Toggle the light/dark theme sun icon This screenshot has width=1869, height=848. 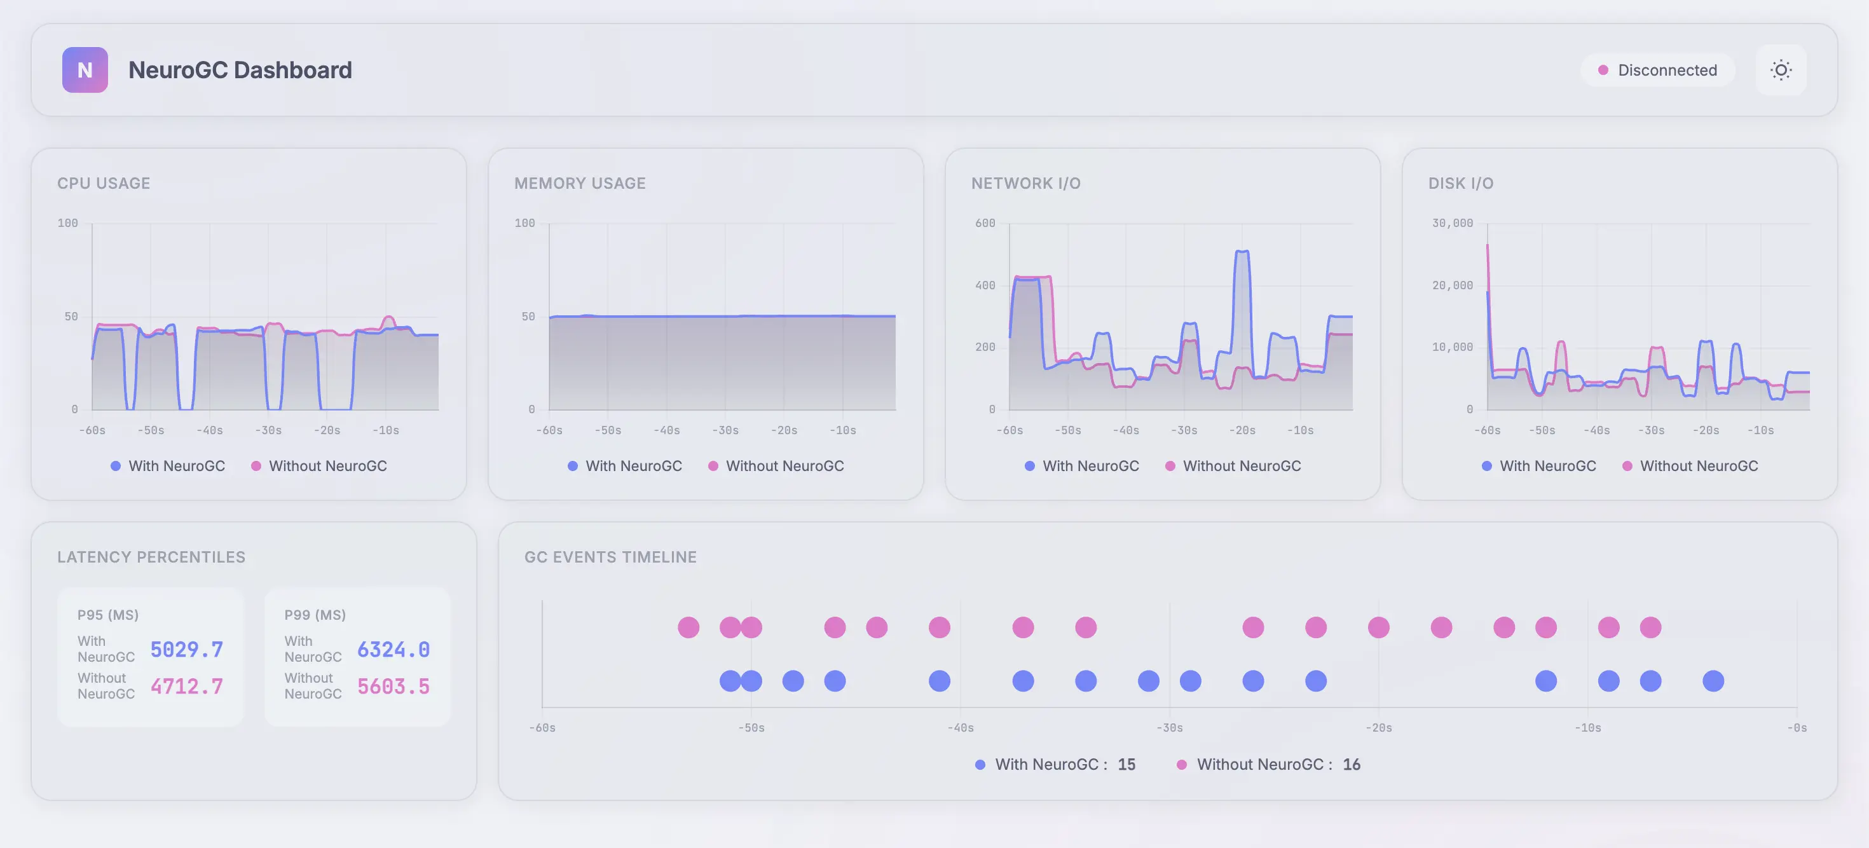1781,70
